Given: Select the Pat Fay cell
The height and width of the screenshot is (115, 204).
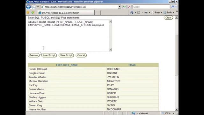Looking at the screenshot, I should [67, 85].
